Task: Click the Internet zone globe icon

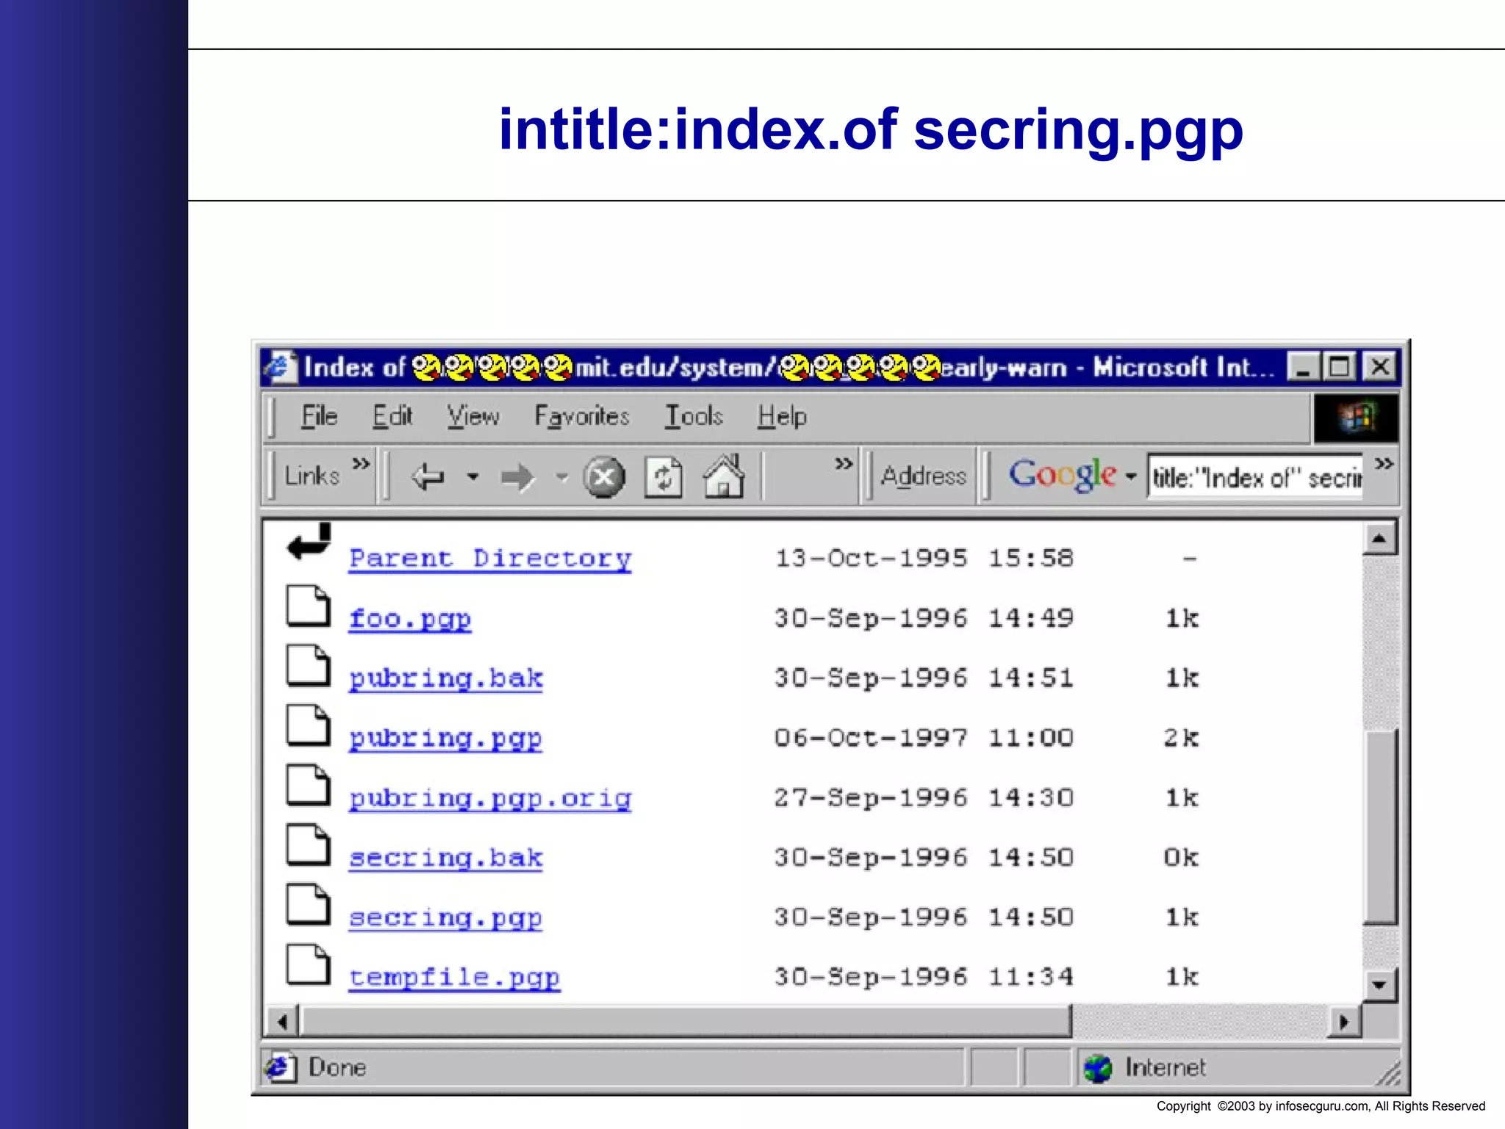Action: [1098, 1068]
